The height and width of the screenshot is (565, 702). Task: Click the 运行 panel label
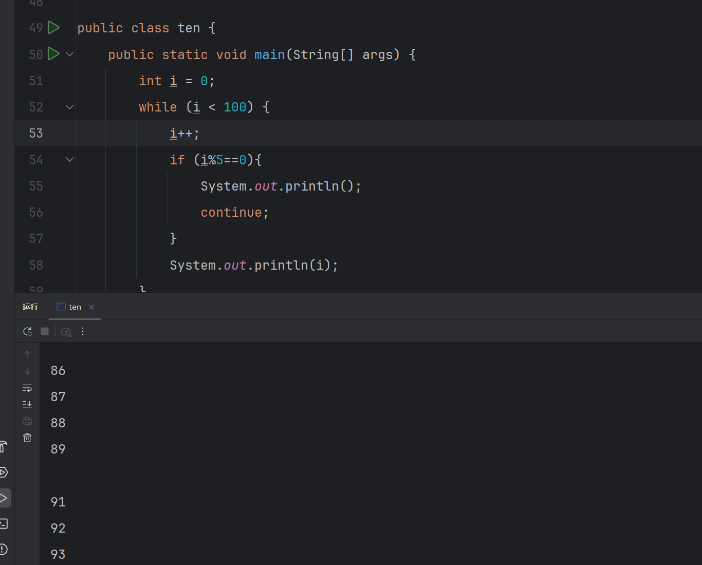pyautogui.click(x=30, y=307)
